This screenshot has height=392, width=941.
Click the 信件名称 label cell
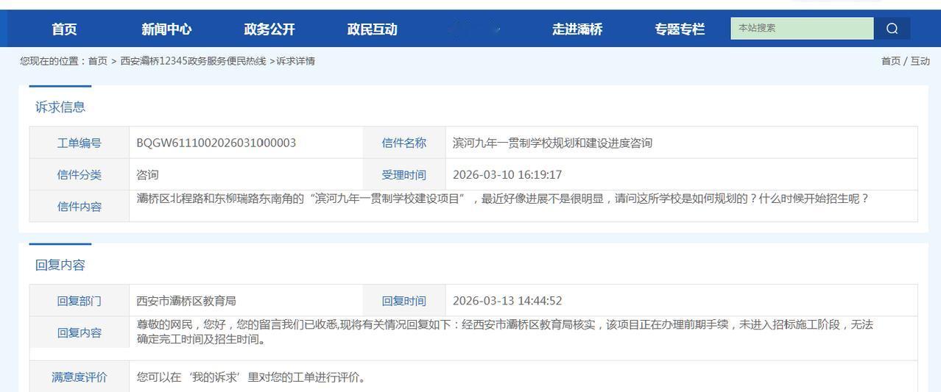pyautogui.click(x=403, y=143)
